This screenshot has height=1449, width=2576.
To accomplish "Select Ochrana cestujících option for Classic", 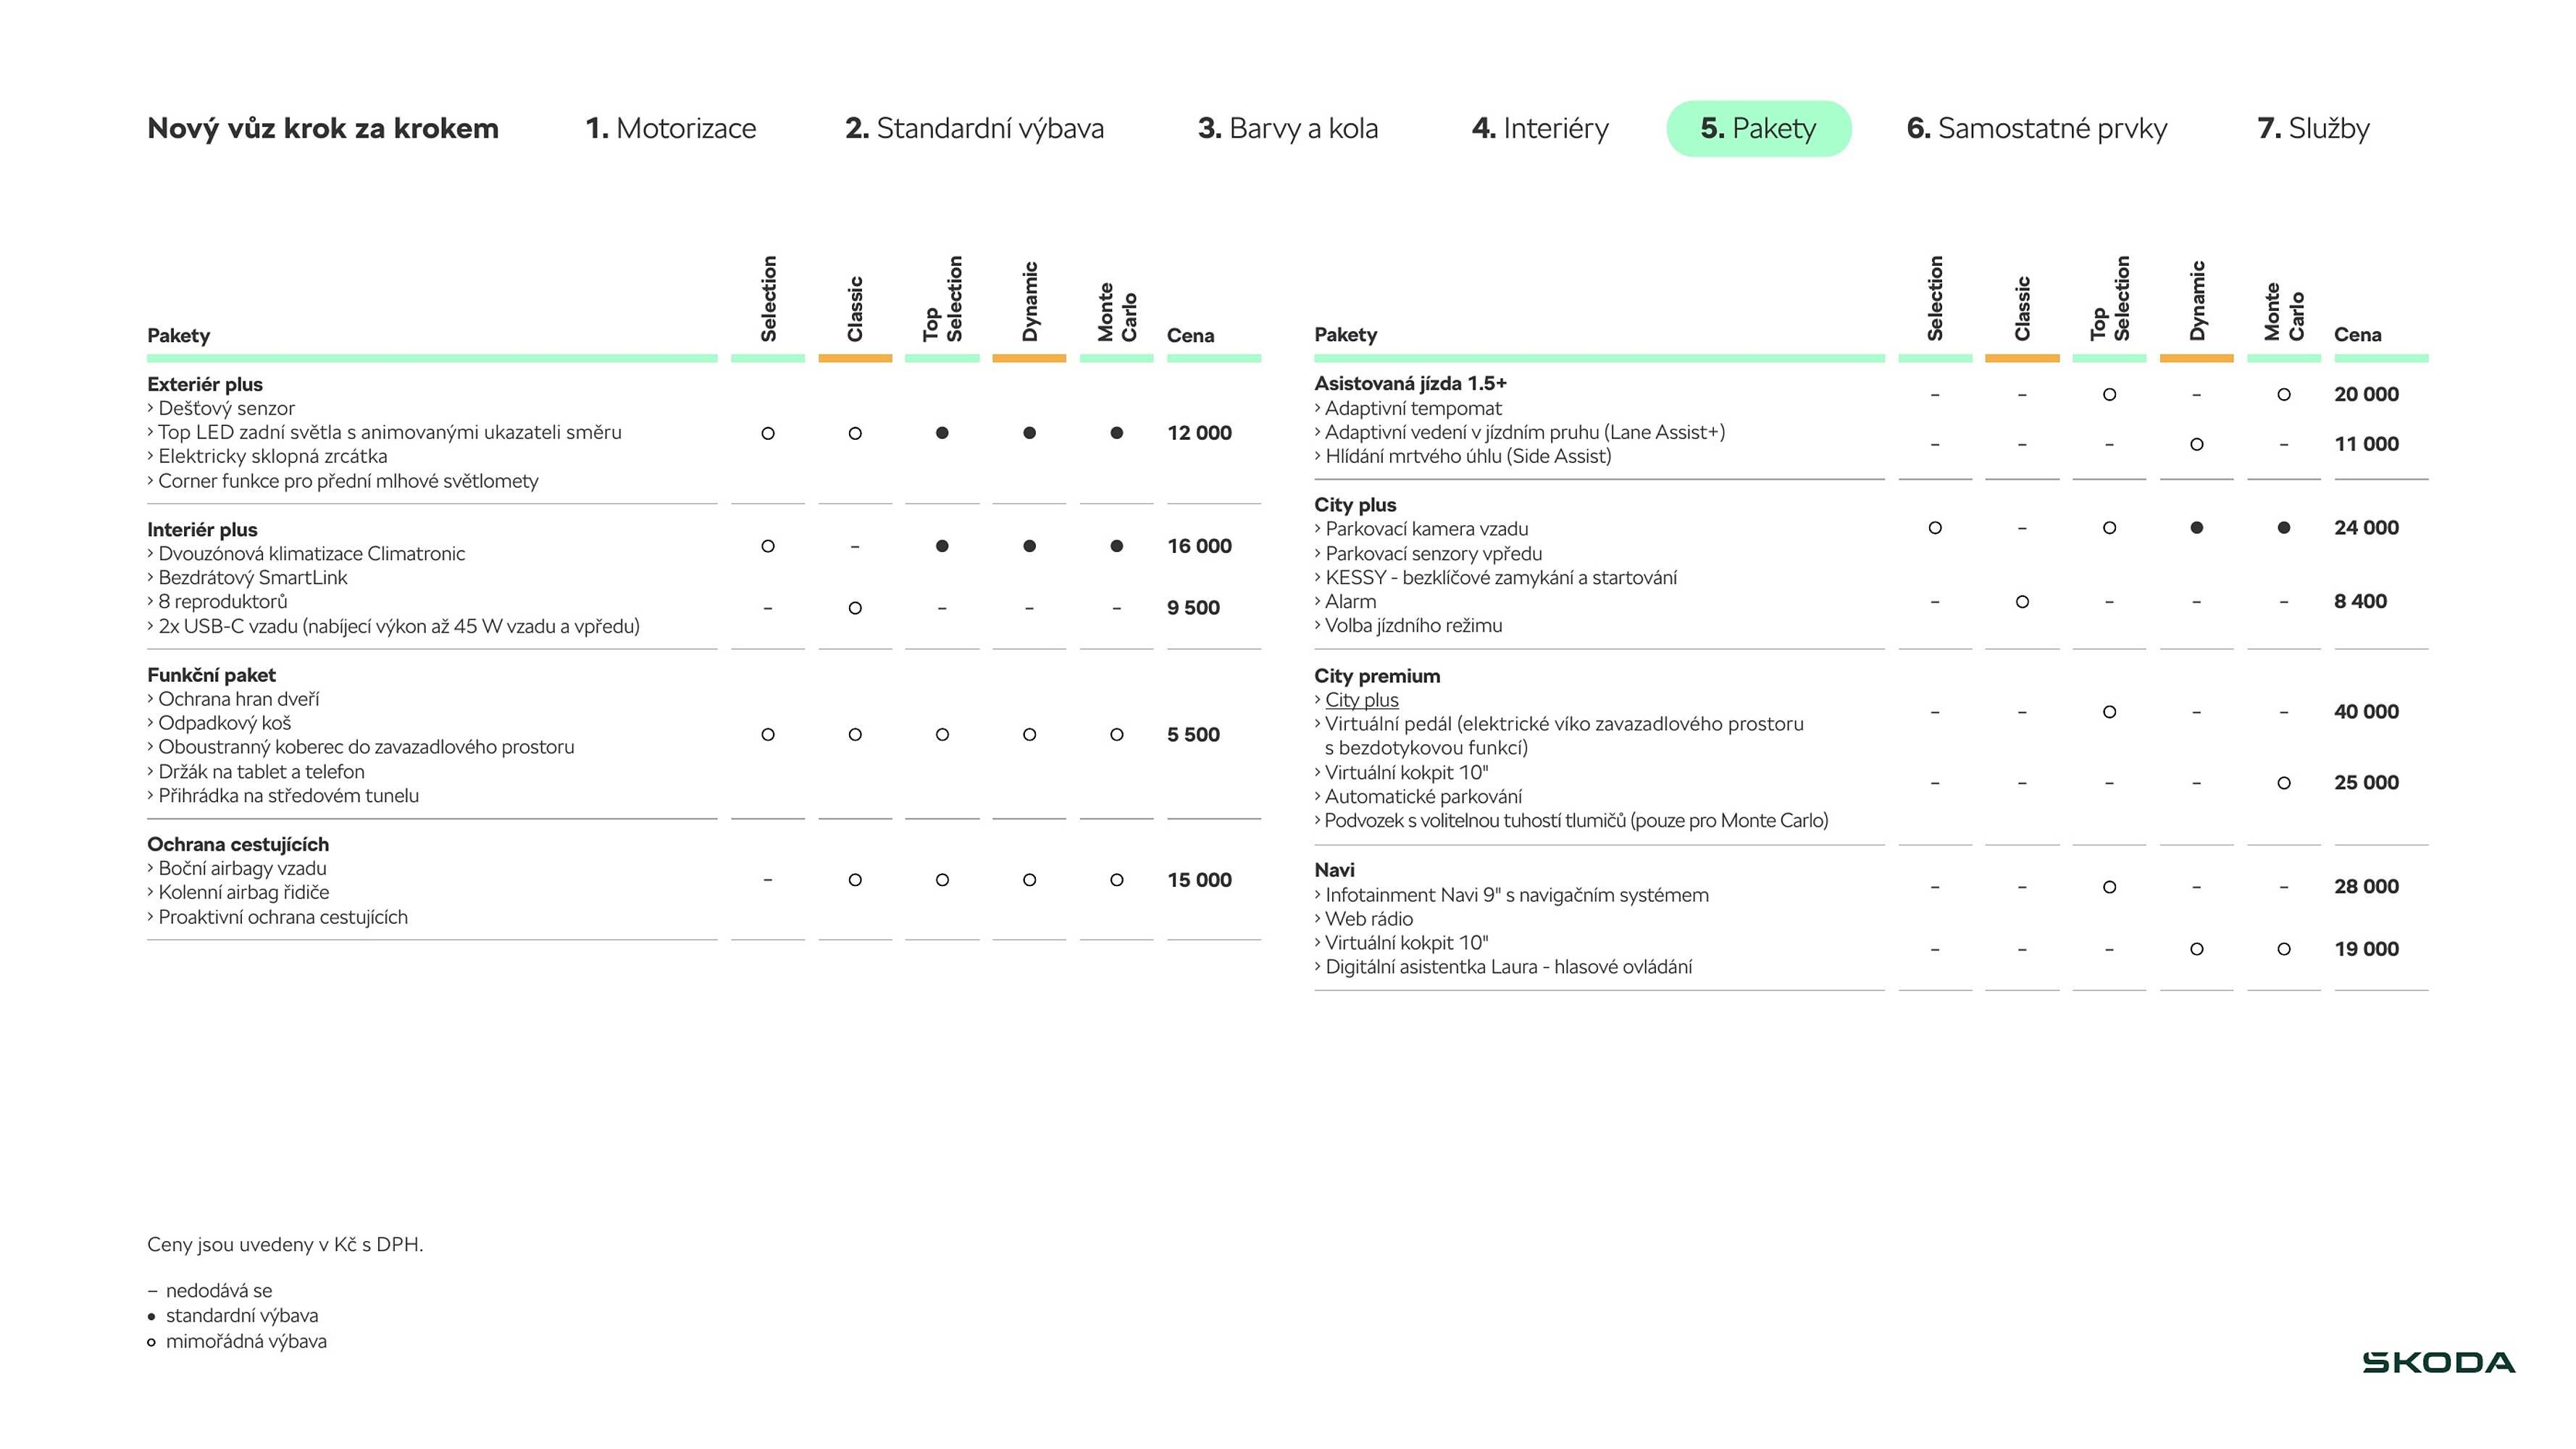I will [x=855, y=880].
